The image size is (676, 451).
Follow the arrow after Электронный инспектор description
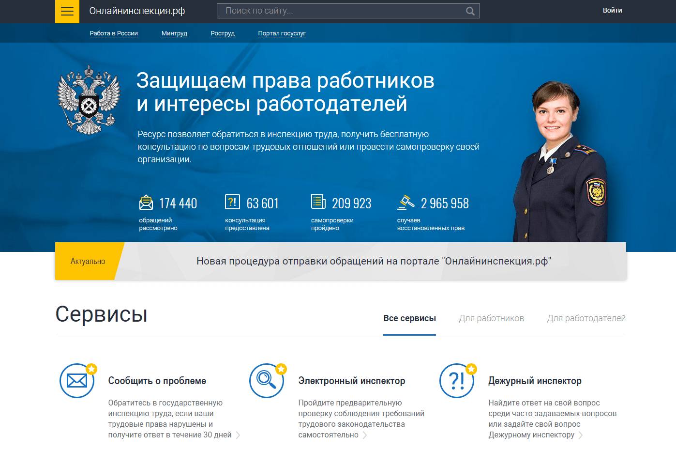(x=365, y=435)
